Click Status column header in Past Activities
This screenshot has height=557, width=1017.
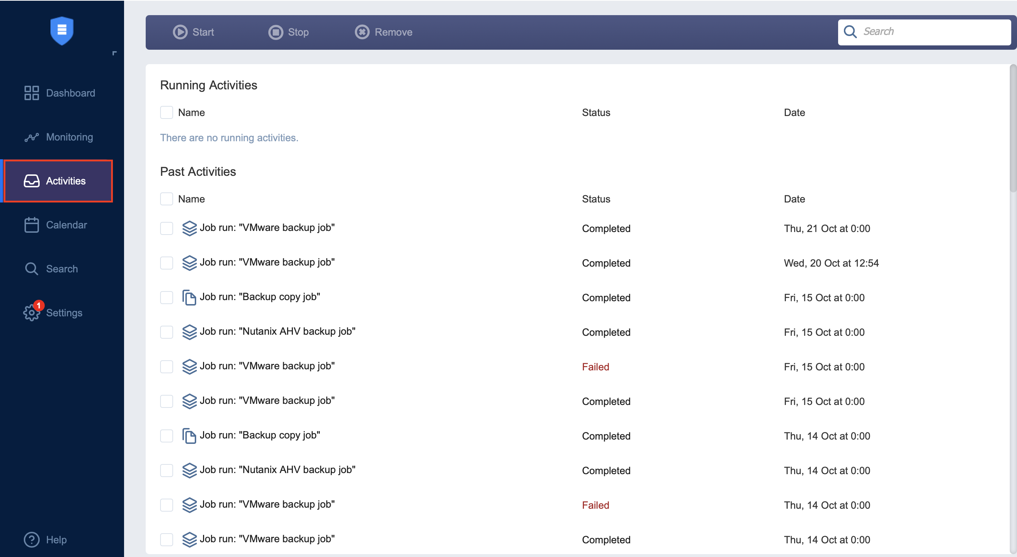point(596,199)
